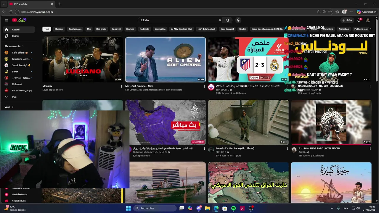This screenshot has width=379, height=213.
Task: Select the Dani Carvajal filter chip
Action: click(x=227, y=29)
